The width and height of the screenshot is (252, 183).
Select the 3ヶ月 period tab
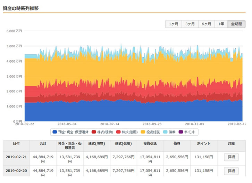pyautogui.click(x=190, y=24)
